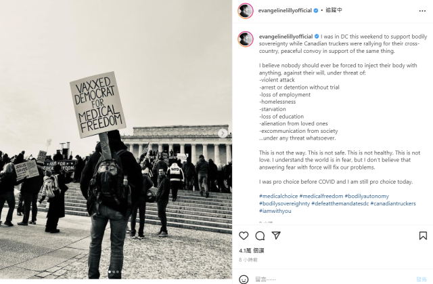The width and height of the screenshot is (433, 284).
Task: Open the three-dot more options menu
Action: (x=422, y=11)
